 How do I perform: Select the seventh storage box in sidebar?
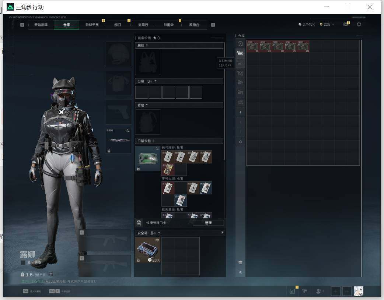click(x=240, y=102)
